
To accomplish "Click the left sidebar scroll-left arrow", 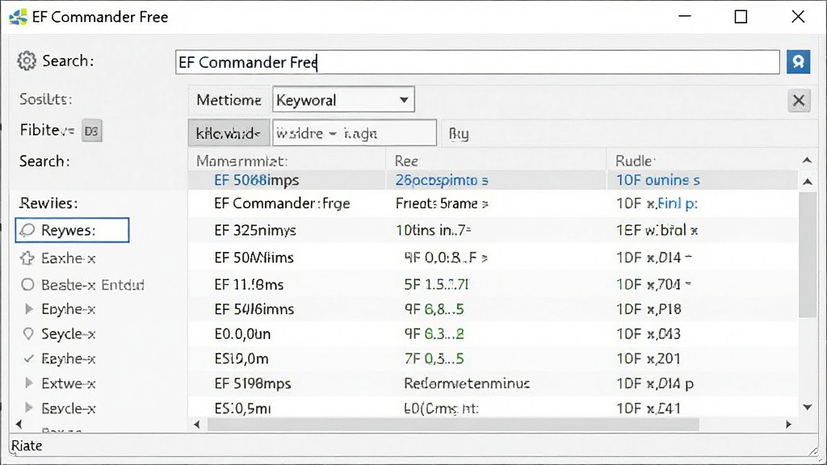I will tap(19, 424).
